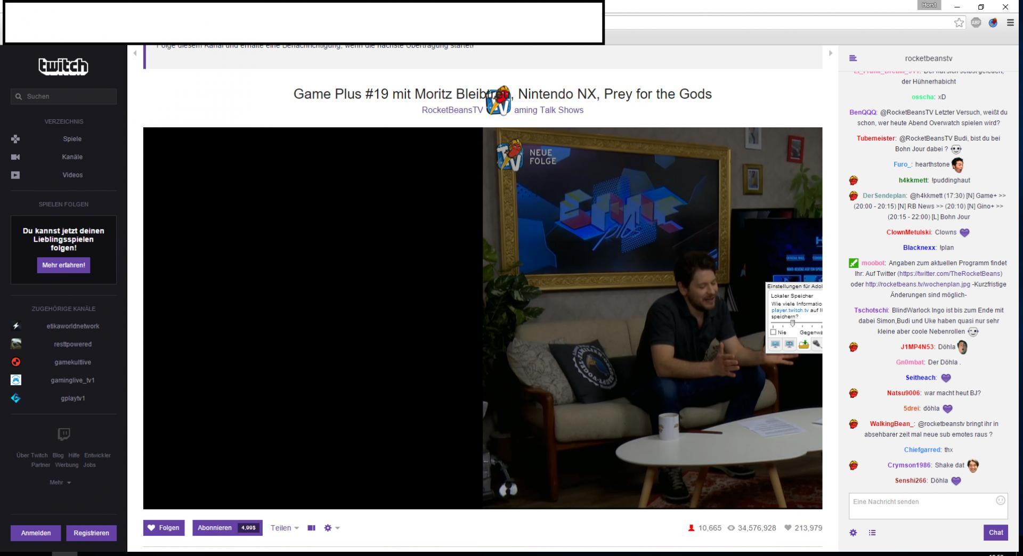Open the etikaworldnetwork related channel

point(72,326)
